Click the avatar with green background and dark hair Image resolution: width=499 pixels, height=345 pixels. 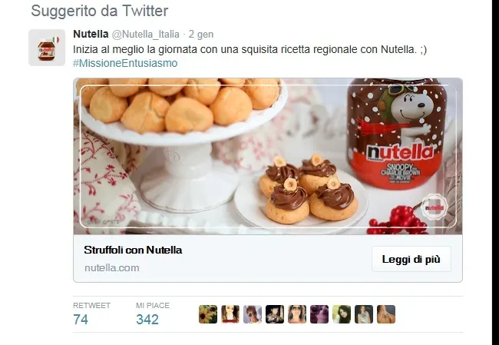click(x=342, y=314)
